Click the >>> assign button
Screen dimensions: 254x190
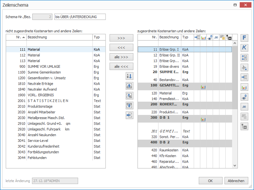click(x=122, y=38)
